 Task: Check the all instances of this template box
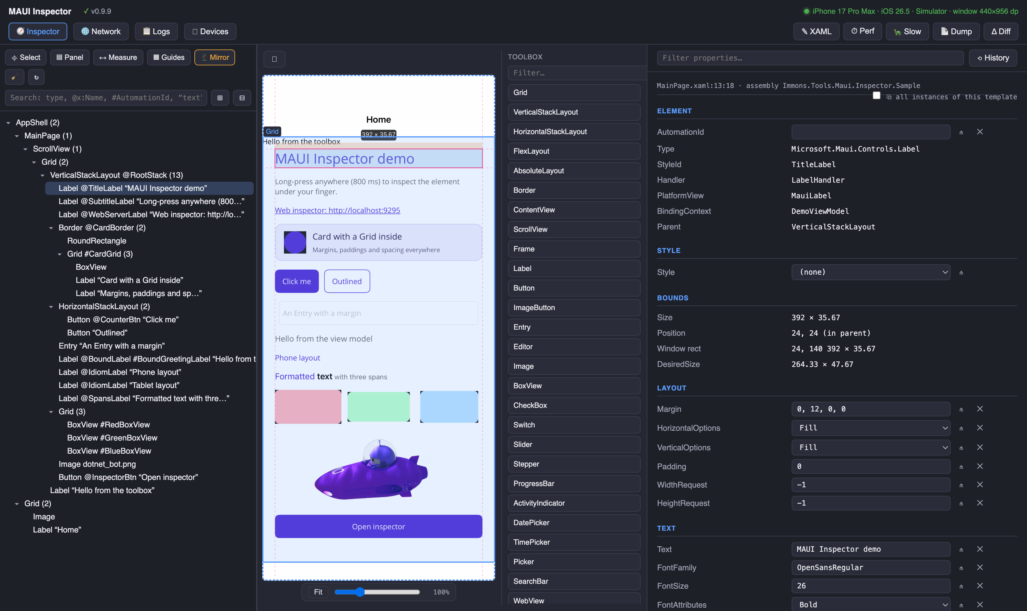coord(877,96)
